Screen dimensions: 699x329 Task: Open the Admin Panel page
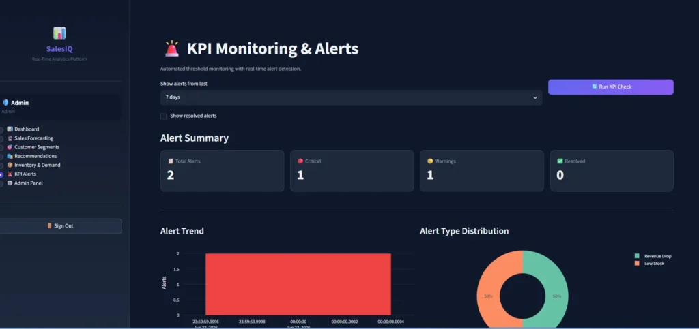28,183
